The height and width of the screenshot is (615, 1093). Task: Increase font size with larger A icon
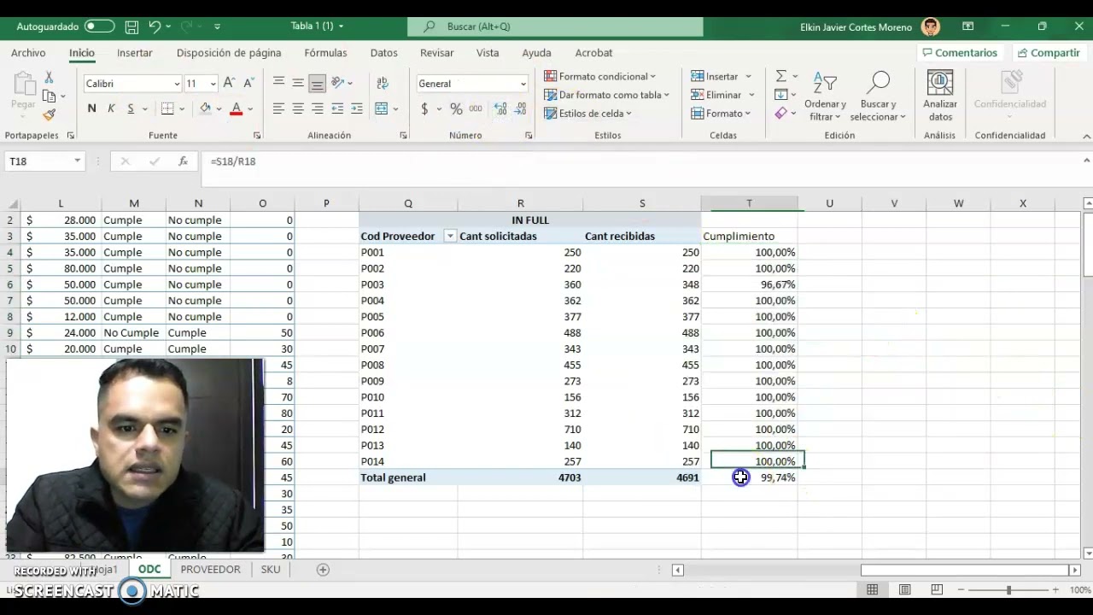(x=229, y=83)
